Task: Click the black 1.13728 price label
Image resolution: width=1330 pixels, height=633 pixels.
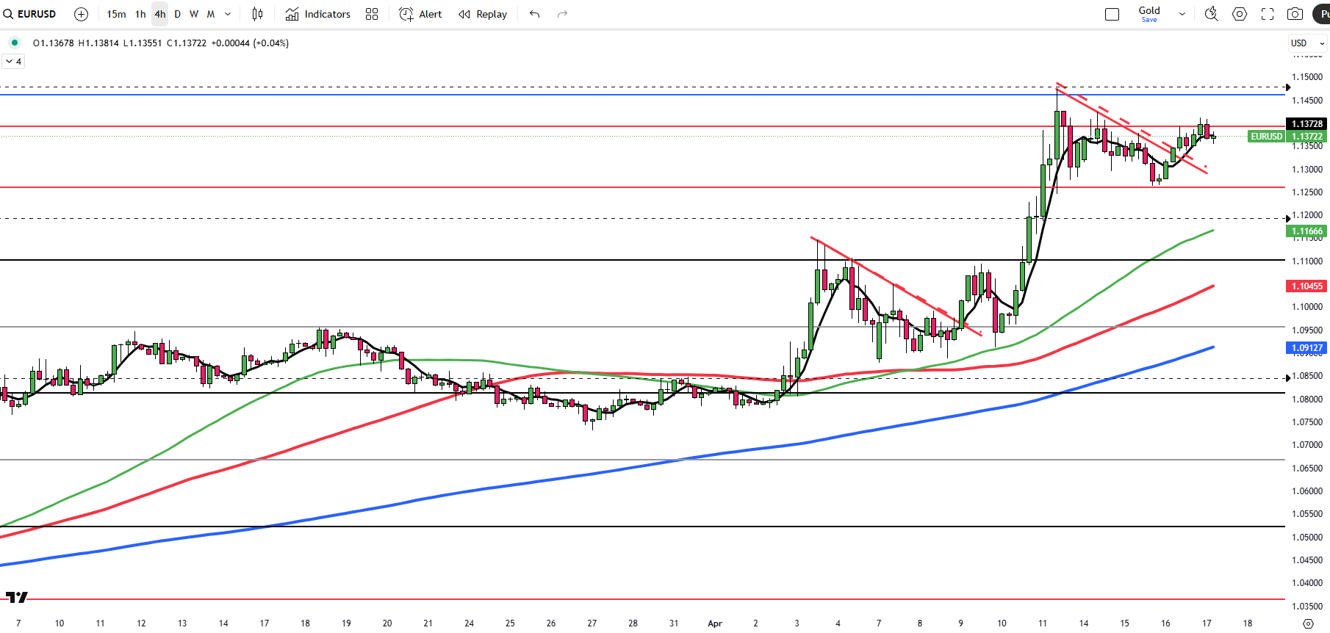Action: pyautogui.click(x=1308, y=124)
